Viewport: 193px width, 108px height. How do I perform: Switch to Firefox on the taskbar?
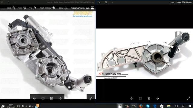141,106
